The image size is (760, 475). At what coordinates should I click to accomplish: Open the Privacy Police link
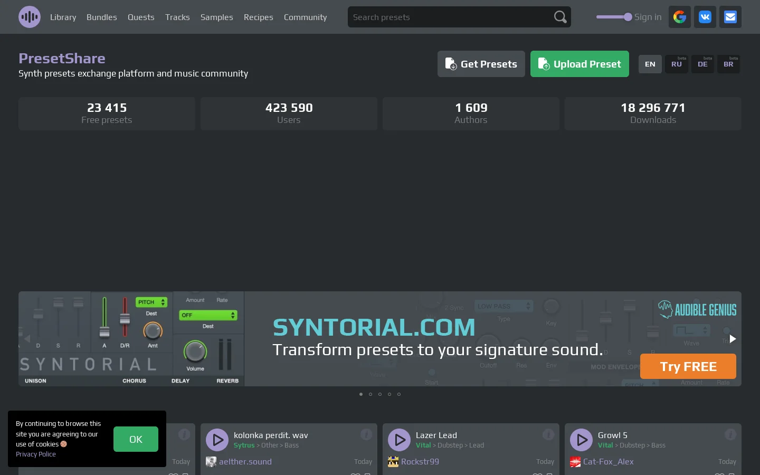(36, 454)
